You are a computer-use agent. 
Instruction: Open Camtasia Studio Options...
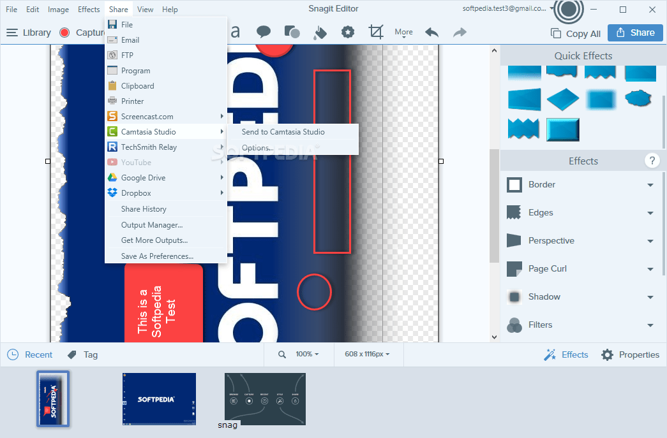pyautogui.click(x=293, y=148)
